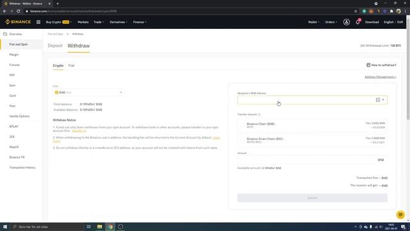Select the Withdraw tab
The image size is (410, 231).
coord(78,46)
